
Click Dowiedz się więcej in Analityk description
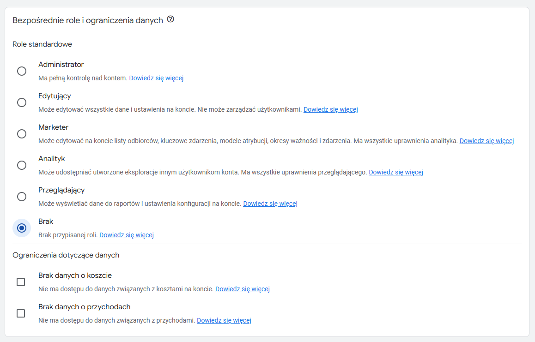tap(395, 172)
